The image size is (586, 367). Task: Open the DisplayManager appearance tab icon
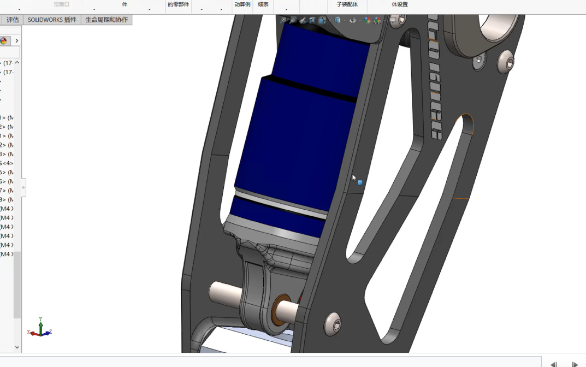[4, 41]
